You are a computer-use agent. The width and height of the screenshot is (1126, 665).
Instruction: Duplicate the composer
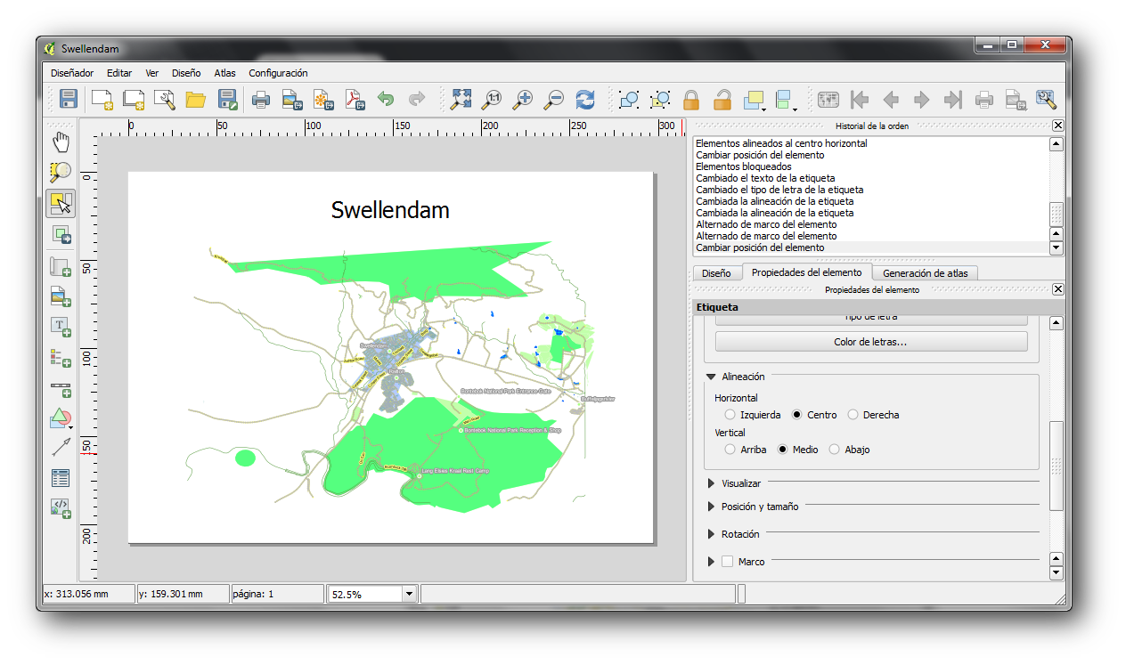(x=134, y=100)
